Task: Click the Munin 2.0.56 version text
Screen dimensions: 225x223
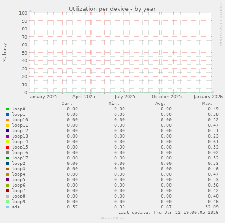Action: click(112, 218)
